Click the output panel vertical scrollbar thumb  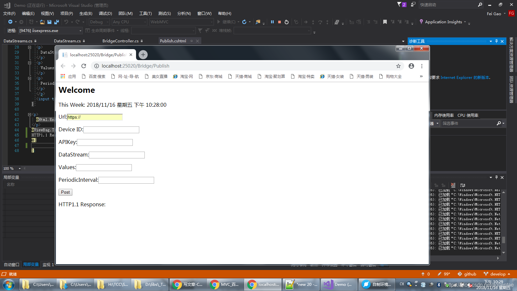(x=503, y=240)
